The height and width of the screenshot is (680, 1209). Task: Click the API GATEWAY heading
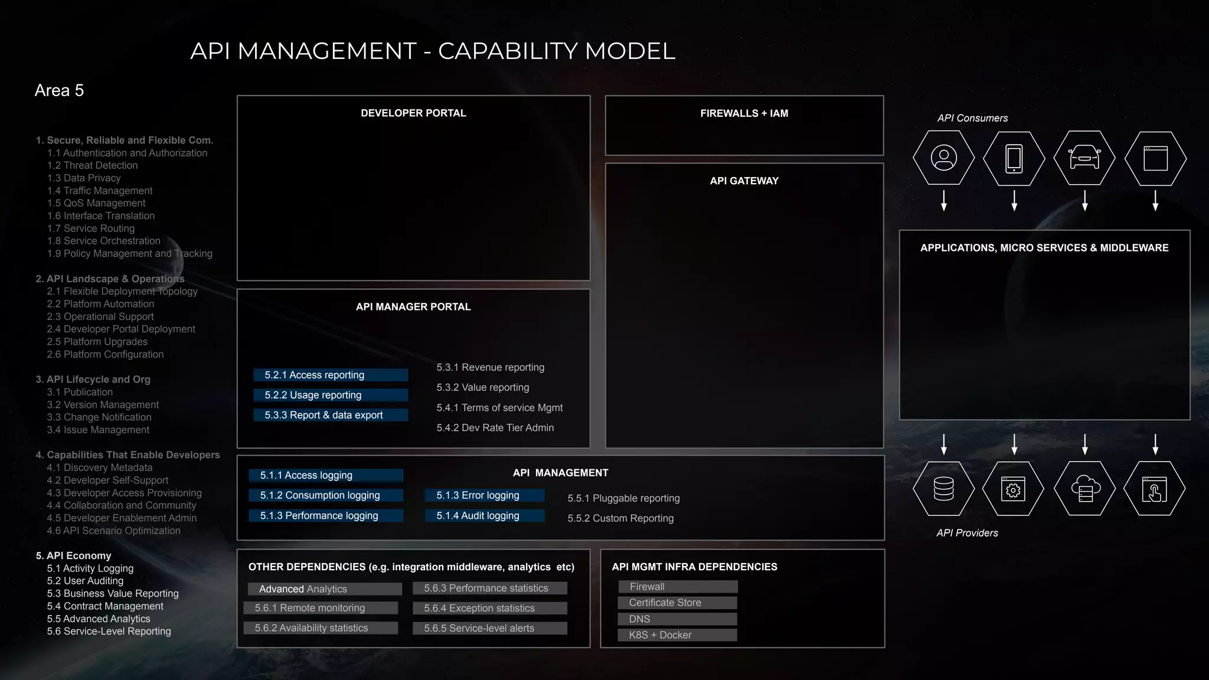click(744, 181)
